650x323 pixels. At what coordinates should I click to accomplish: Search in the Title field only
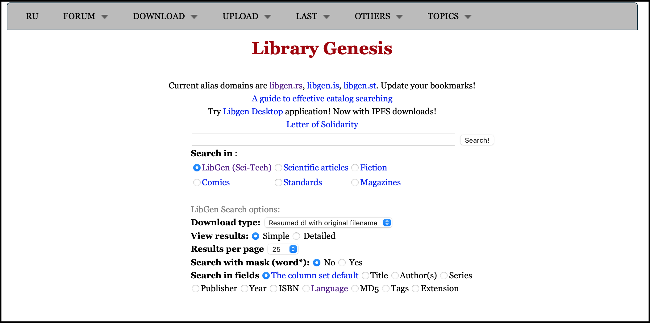[x=365, y=276]
